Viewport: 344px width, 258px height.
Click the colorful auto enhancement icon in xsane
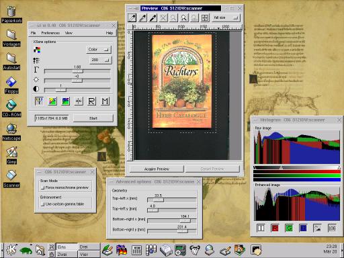(x=52, y=101)
